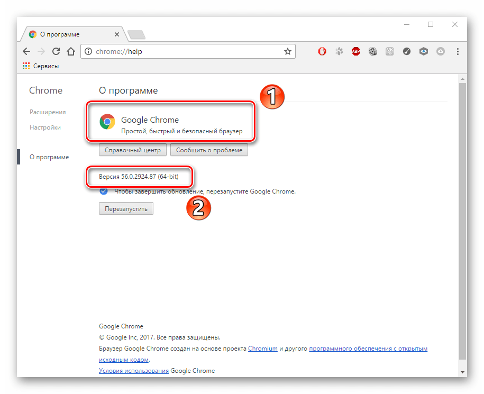Navigate back to previous page
This screenshot has width=484, height=394.
26,51
